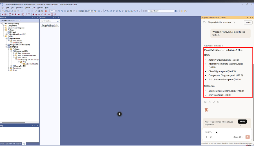Click the New project icon in toolbar
The height and width of the screenshot is (146, 254).
tap(3, 11)
